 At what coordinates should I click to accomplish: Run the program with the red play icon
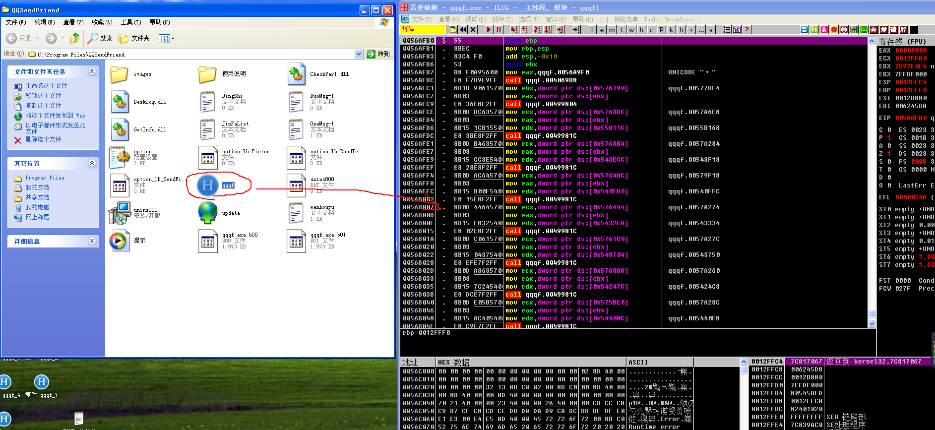point(489,30)
